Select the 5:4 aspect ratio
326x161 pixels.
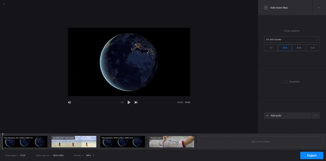[x=313, y=47]
